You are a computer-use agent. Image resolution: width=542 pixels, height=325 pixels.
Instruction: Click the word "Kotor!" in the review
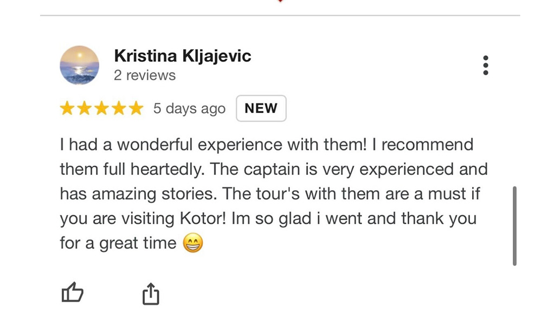tap(202, 219)
